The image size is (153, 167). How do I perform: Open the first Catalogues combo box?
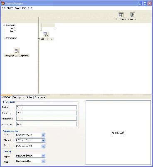click(x=43, y=135)
